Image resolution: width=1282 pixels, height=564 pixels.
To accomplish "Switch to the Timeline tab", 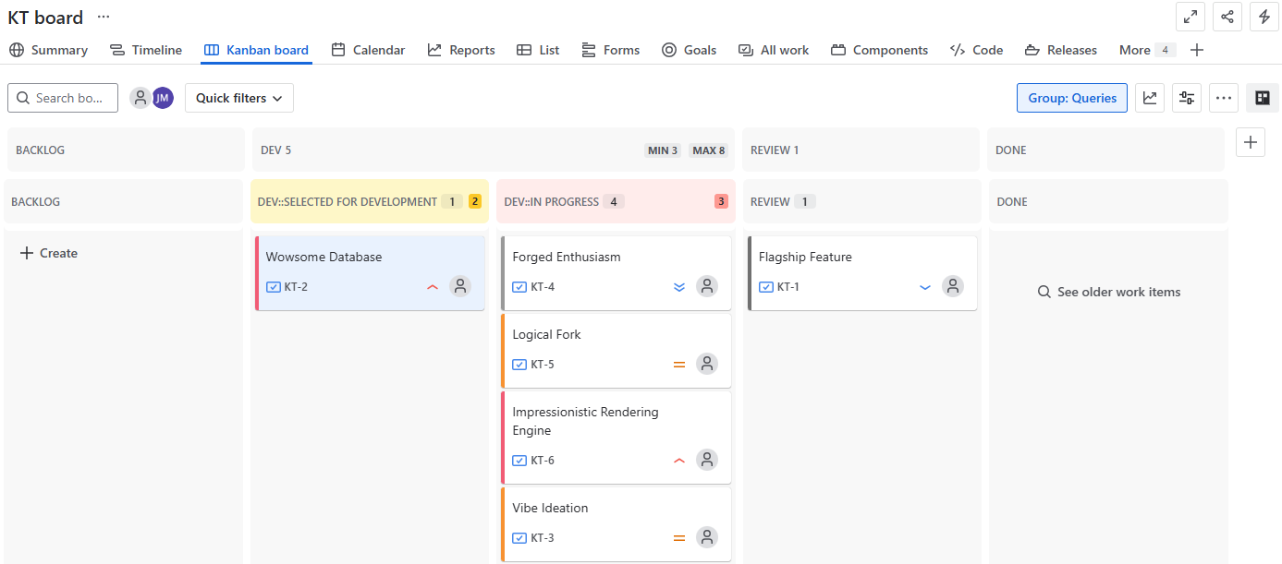I will pos(146,50).
